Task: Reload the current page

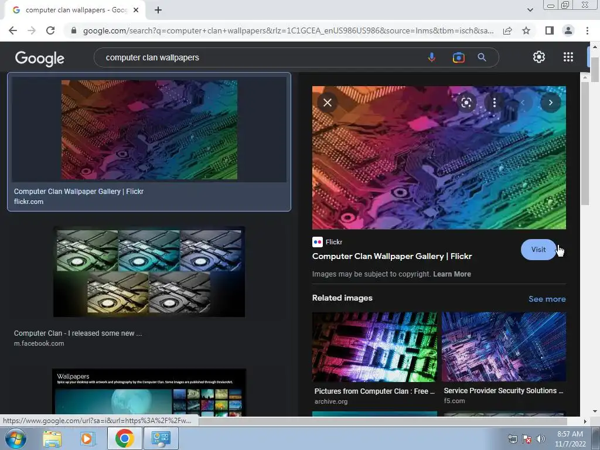Action: (x=50, y=30)
